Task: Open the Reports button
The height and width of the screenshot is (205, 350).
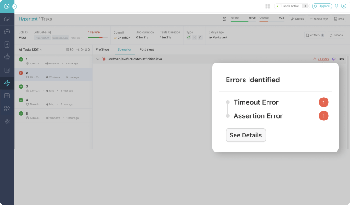Action: coord(337,35)
